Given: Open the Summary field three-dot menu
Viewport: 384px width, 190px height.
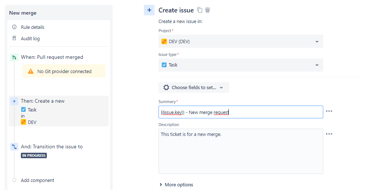Looking at the screenshot, I should coord(329,111).
